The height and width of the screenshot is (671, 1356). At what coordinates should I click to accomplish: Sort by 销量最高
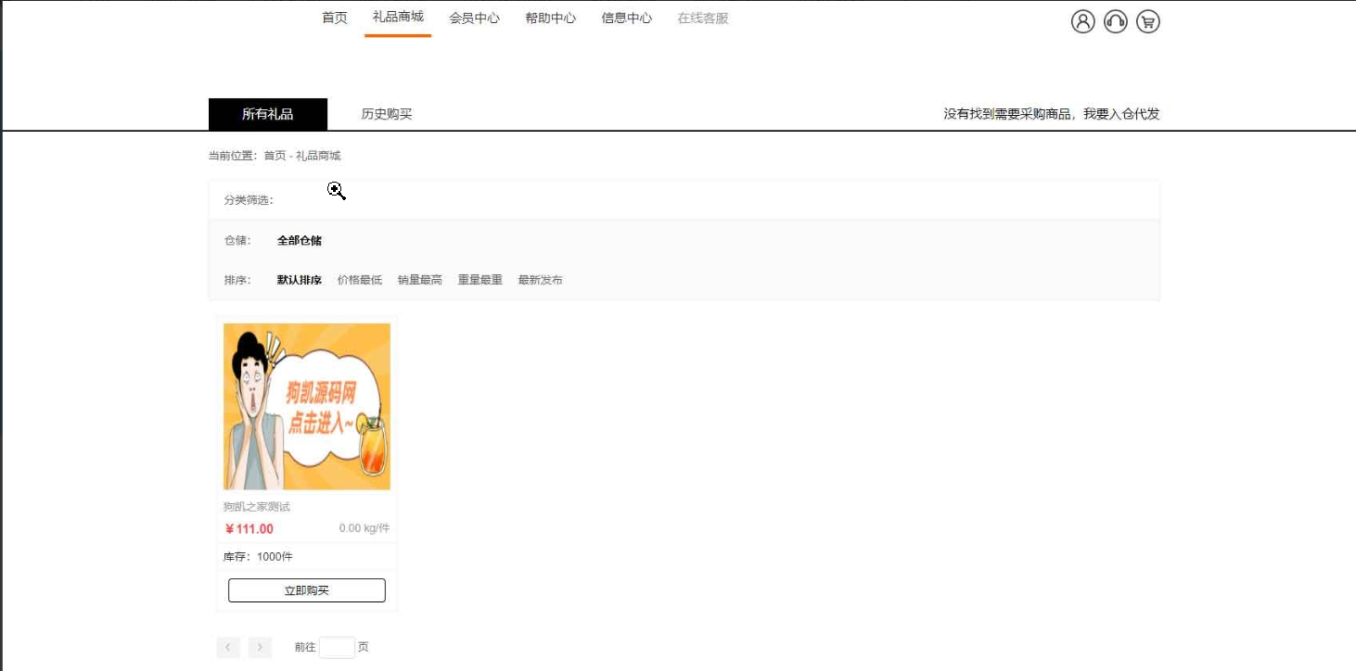click(x=420, y=280)
